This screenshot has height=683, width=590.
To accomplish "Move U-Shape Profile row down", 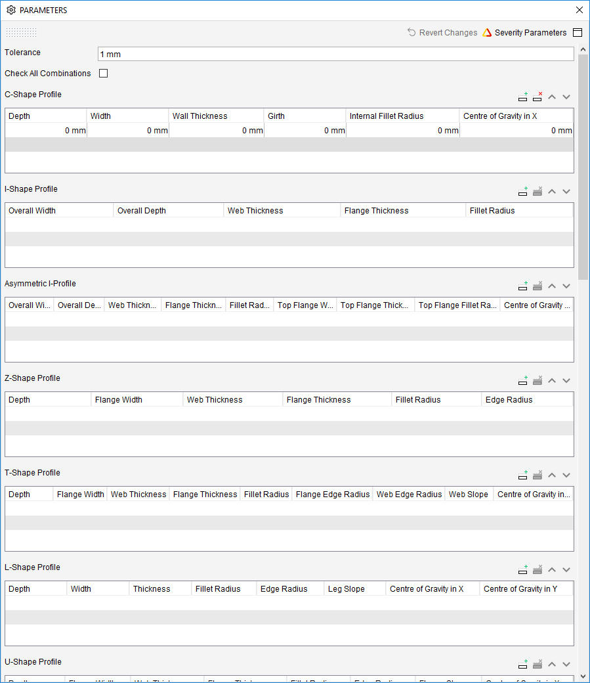I will (566, 664).
